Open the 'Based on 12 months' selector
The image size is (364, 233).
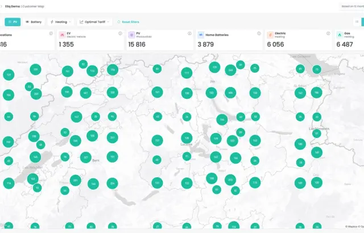tap(351, 6)
